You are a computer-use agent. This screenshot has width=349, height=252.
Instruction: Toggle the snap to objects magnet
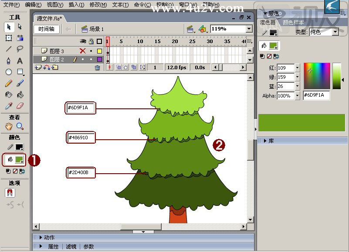click(x=9, y=192)
